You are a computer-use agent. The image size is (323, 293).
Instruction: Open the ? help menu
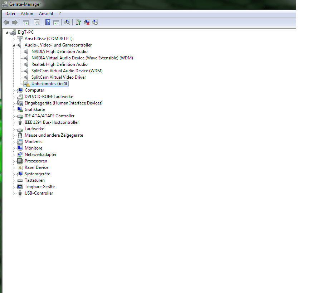click(x=60, y=14)
